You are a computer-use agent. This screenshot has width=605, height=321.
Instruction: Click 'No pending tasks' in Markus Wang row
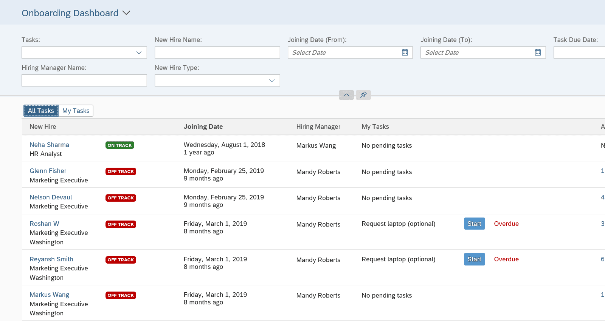(387, 295)
